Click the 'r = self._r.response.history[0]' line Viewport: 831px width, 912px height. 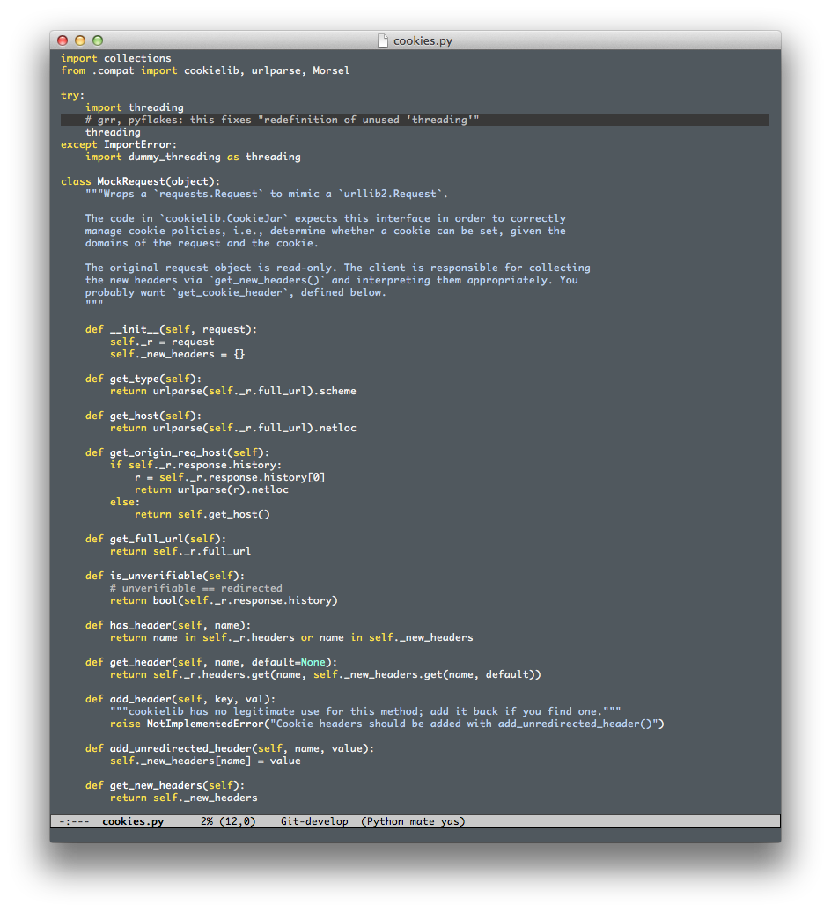pyautogui.click(x=230, y=477)
